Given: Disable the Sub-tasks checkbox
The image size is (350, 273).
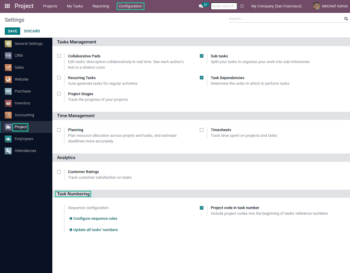Looking at the screenshot, I should tap(202, 56).
